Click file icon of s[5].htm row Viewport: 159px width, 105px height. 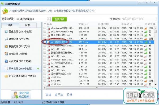[49, 81]
